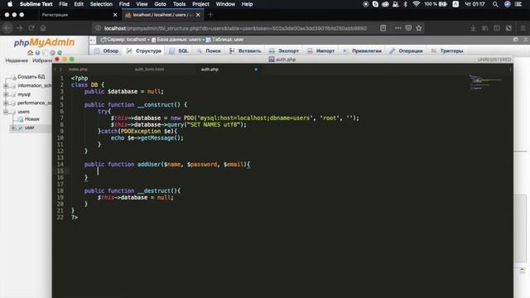Open Selection menu
This screenshot has height=298, width=530.
click(x=101, y=4)
